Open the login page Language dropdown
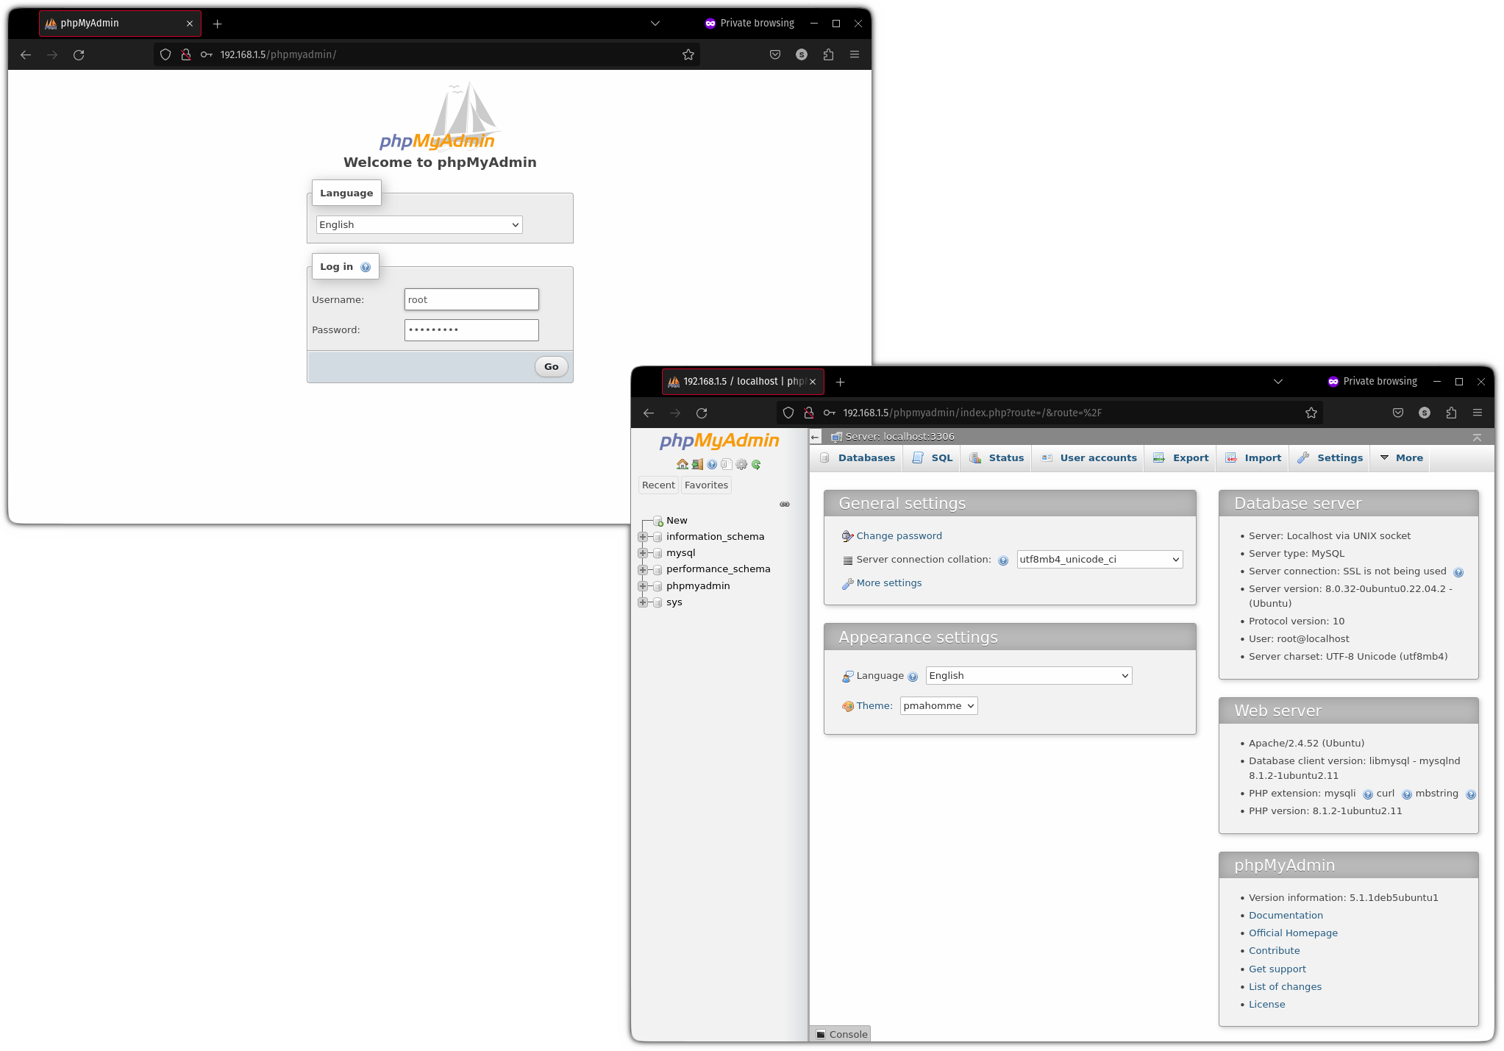This screenshot has height=1051, width=1504. (419, 224)
